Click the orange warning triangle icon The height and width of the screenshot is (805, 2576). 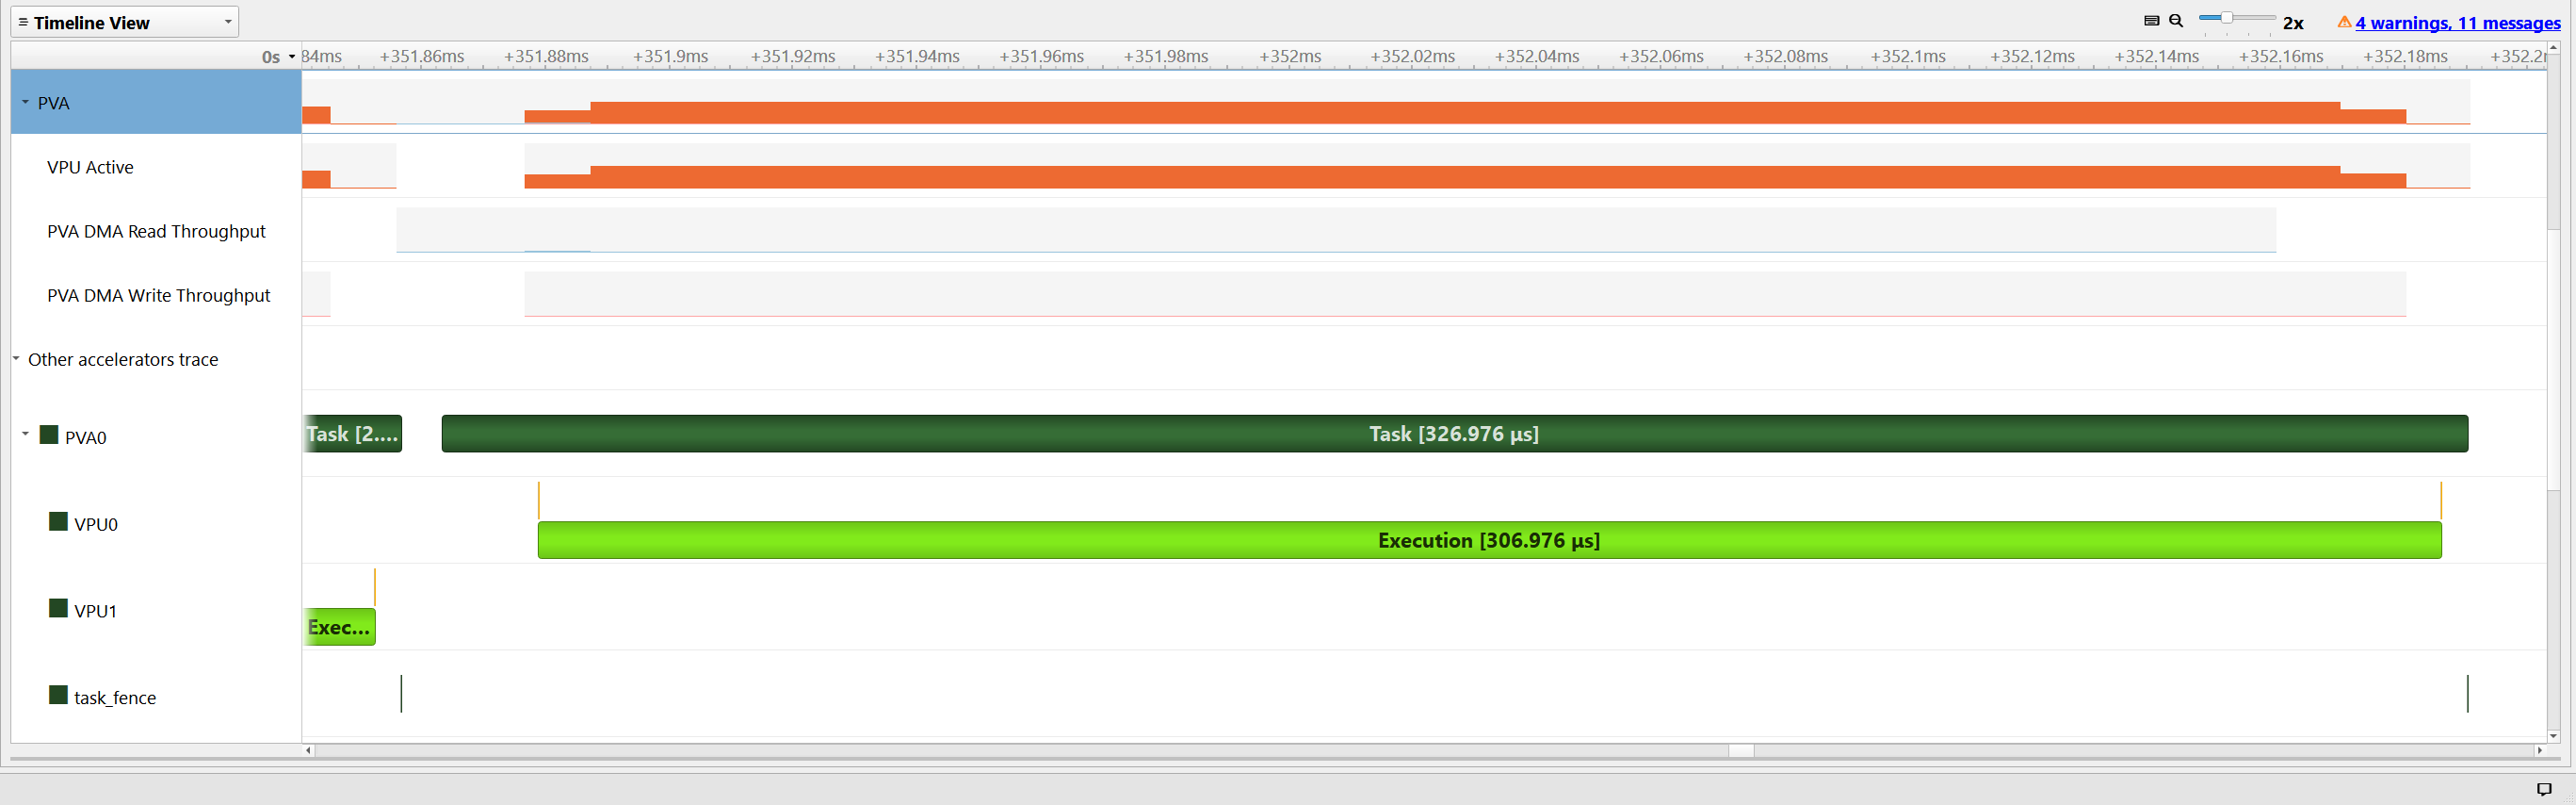[x=2344, y=22]
